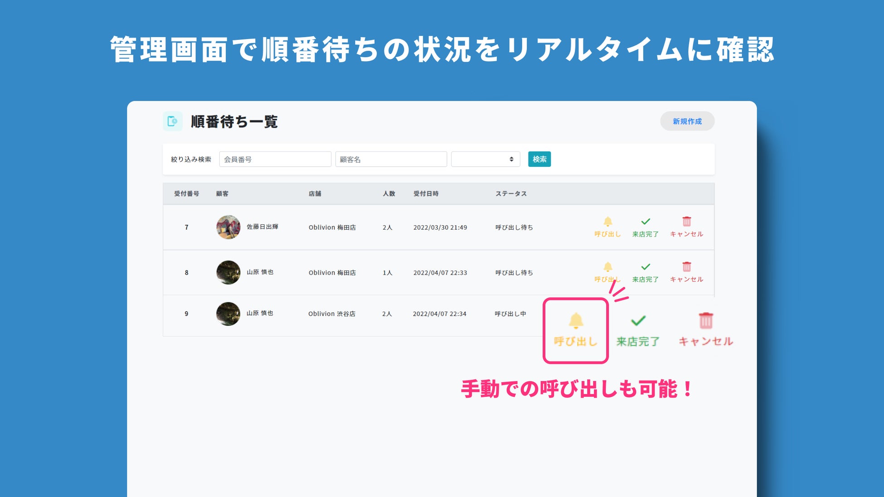Click the 新規作成 button

tap(687, 121)
